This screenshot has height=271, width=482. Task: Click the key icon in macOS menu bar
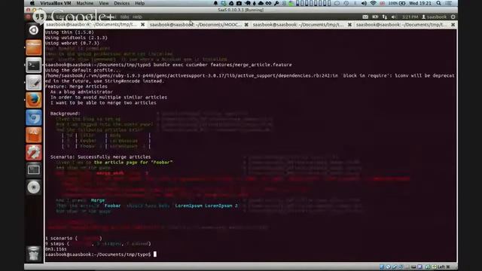(276, 3)
